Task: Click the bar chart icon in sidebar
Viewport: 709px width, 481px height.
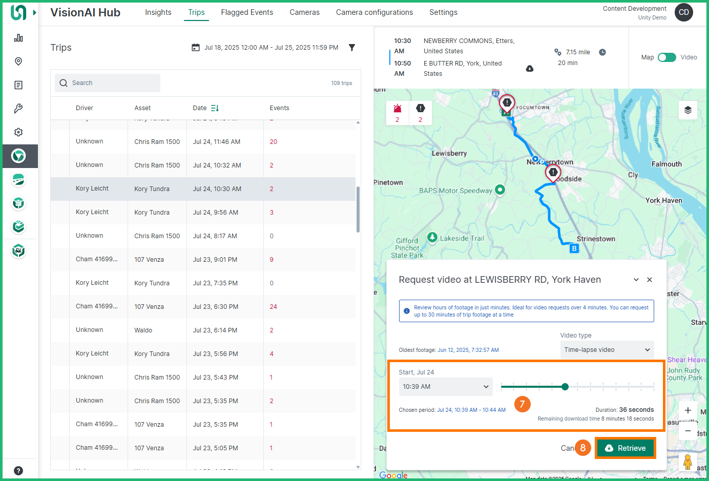Action: 18,38
